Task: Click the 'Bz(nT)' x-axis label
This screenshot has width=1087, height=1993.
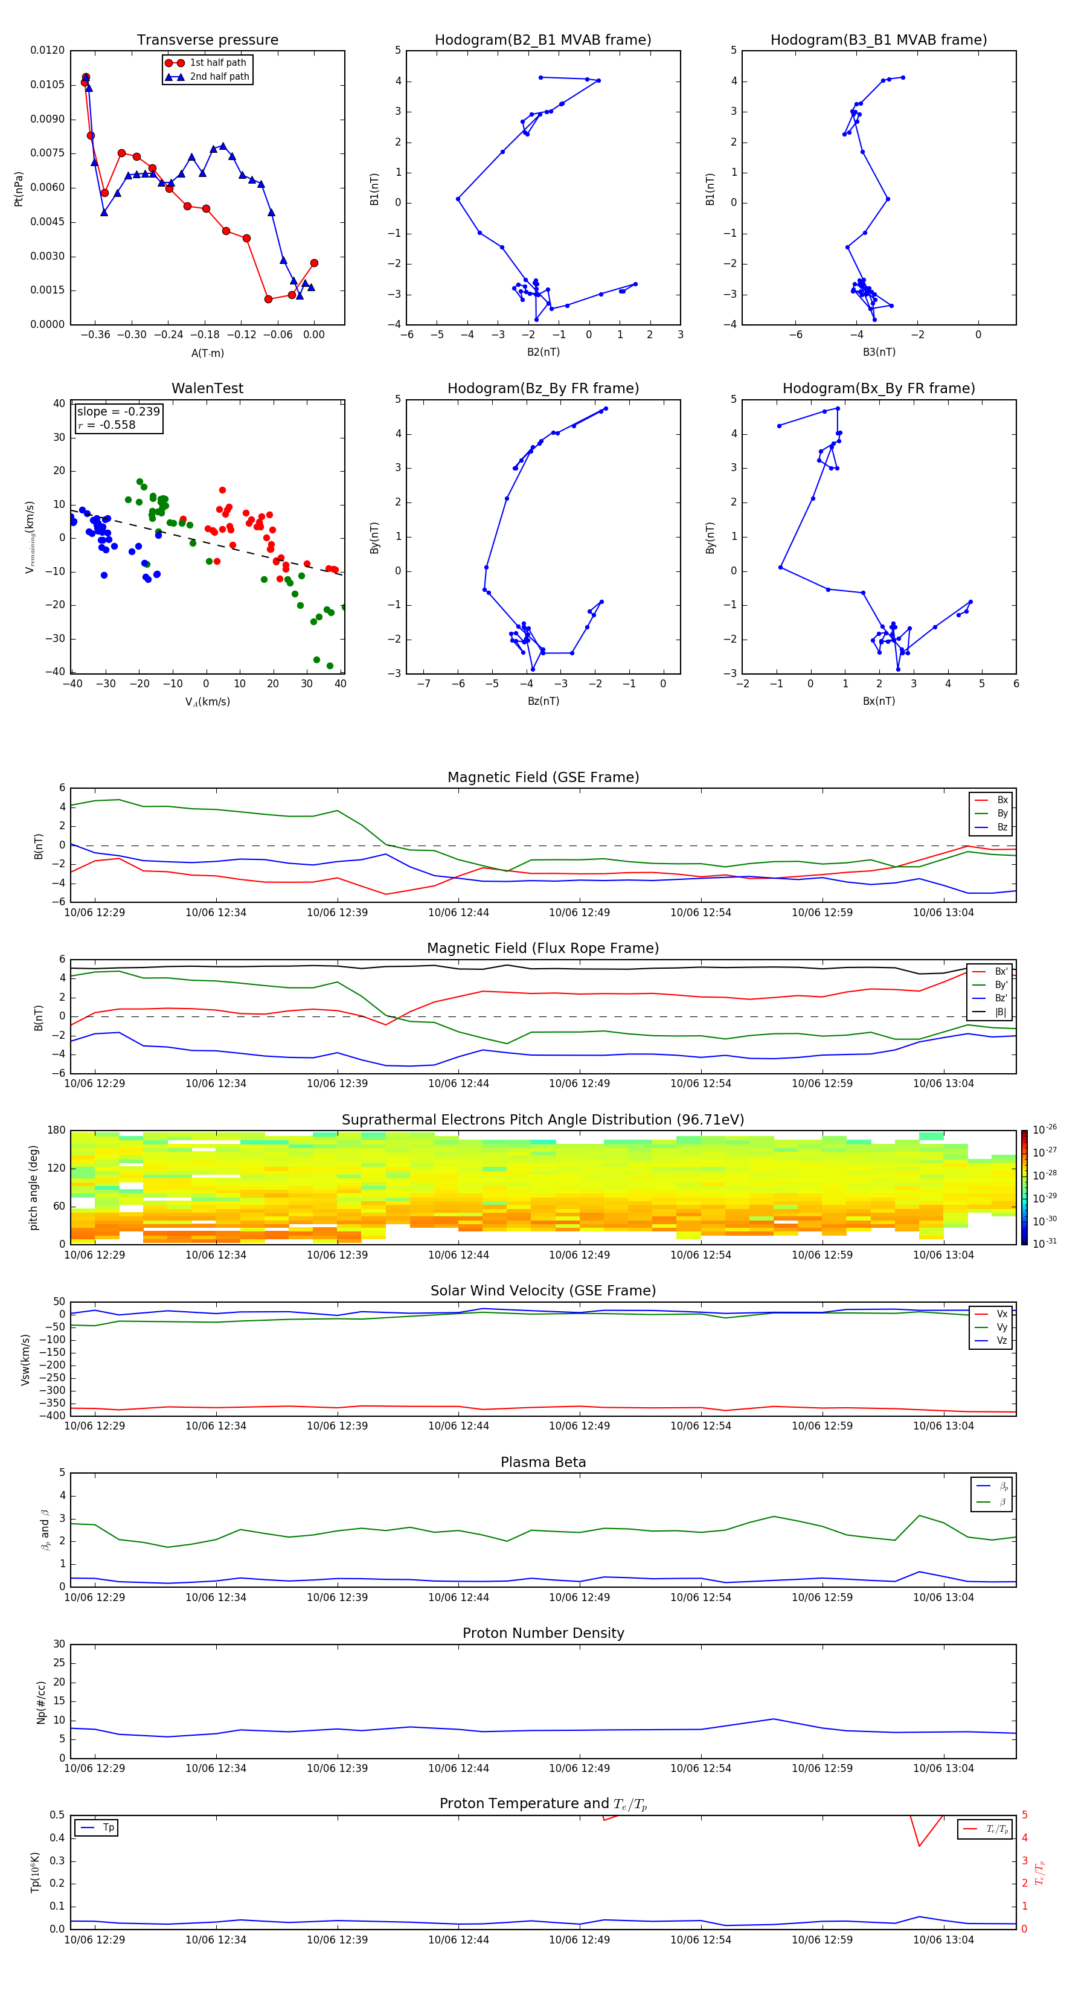Action: 543,701
